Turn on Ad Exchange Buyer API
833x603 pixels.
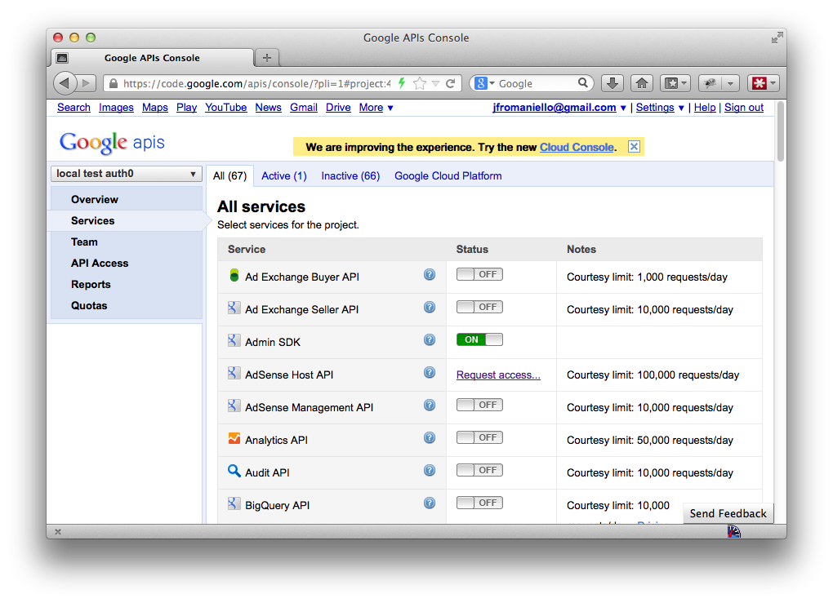[x=479, y=274]
